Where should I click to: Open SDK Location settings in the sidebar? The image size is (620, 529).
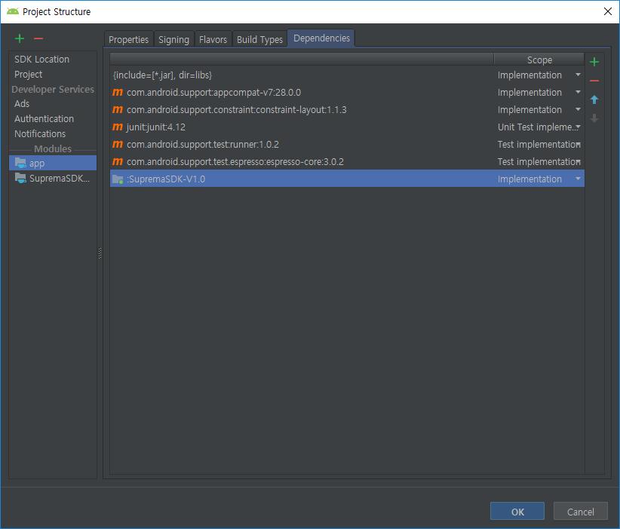pos(41,60)
